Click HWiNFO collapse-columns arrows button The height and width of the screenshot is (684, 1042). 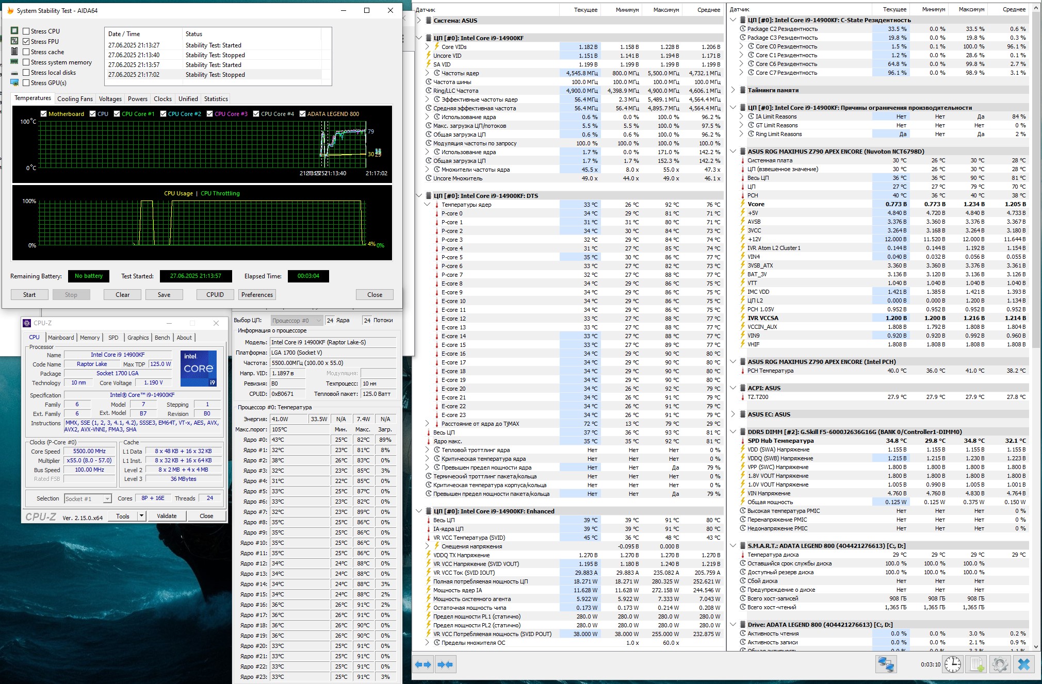click(x=445, y=664)
